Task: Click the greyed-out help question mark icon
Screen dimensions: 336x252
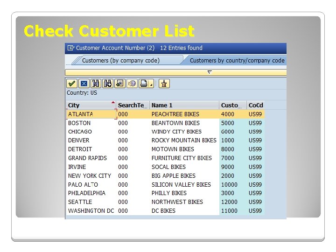Action: 132,84
